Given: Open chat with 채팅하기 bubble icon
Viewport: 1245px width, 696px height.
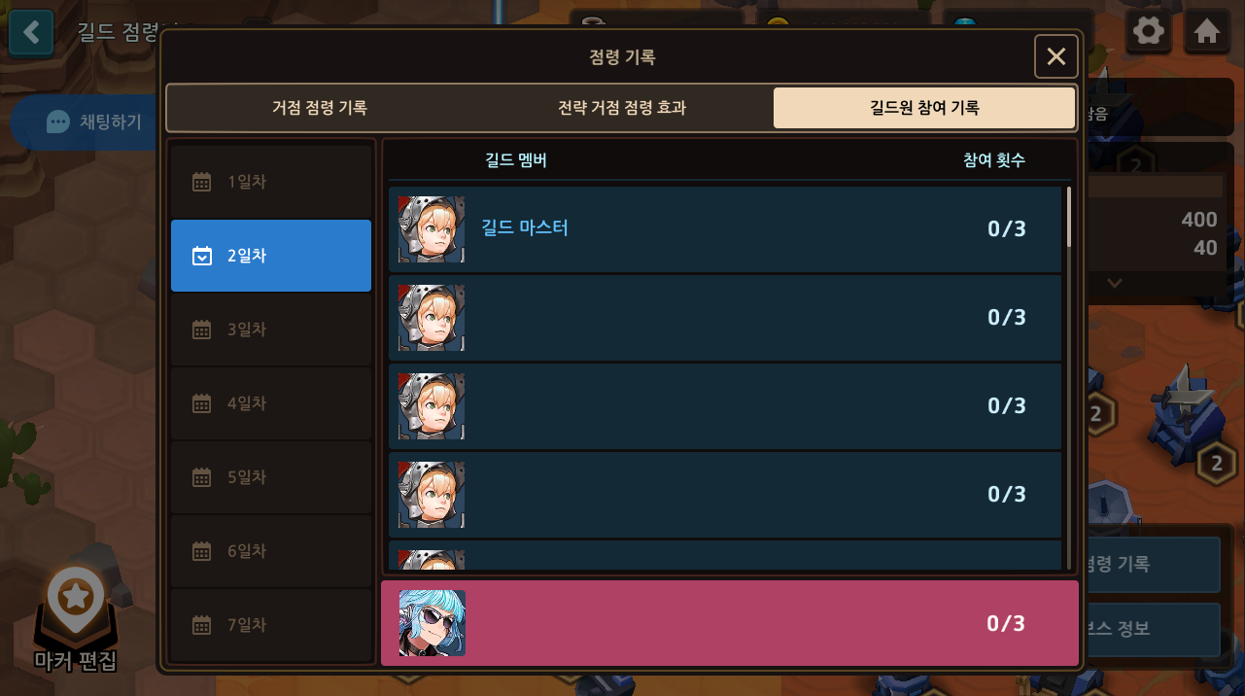Looking at the screenshot, I should [x=58, y=122].
